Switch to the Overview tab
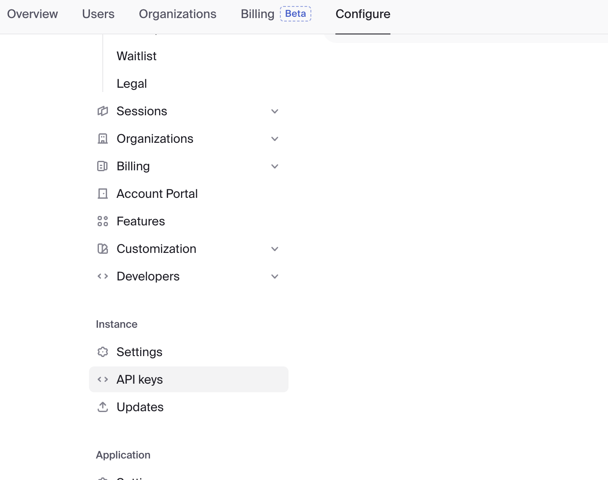This screenshot has width=608, height=480. (33, 14)
